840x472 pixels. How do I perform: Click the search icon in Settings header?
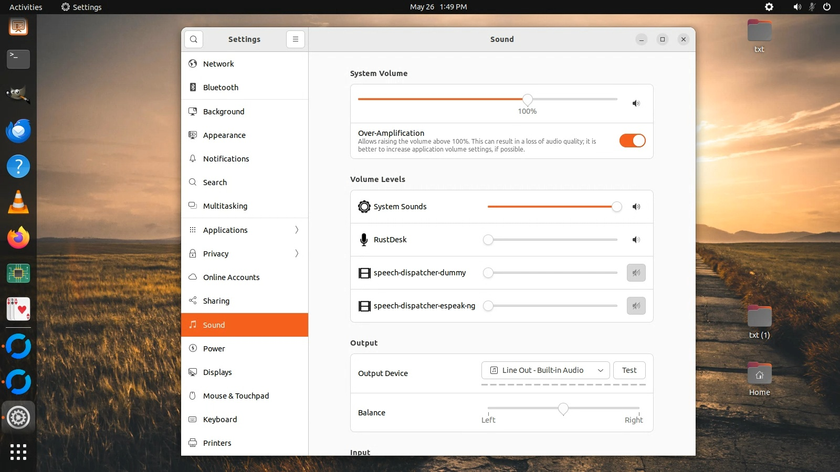[x=194, y=39]
